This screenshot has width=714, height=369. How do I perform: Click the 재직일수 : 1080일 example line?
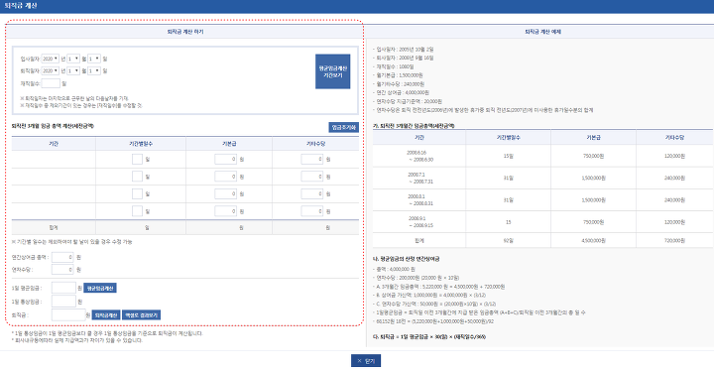pyautogui.click(x=394, y=67)
